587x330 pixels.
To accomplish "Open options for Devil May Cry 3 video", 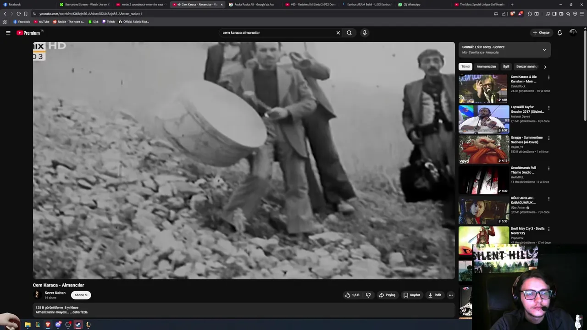I will click(x=548, y=229).
